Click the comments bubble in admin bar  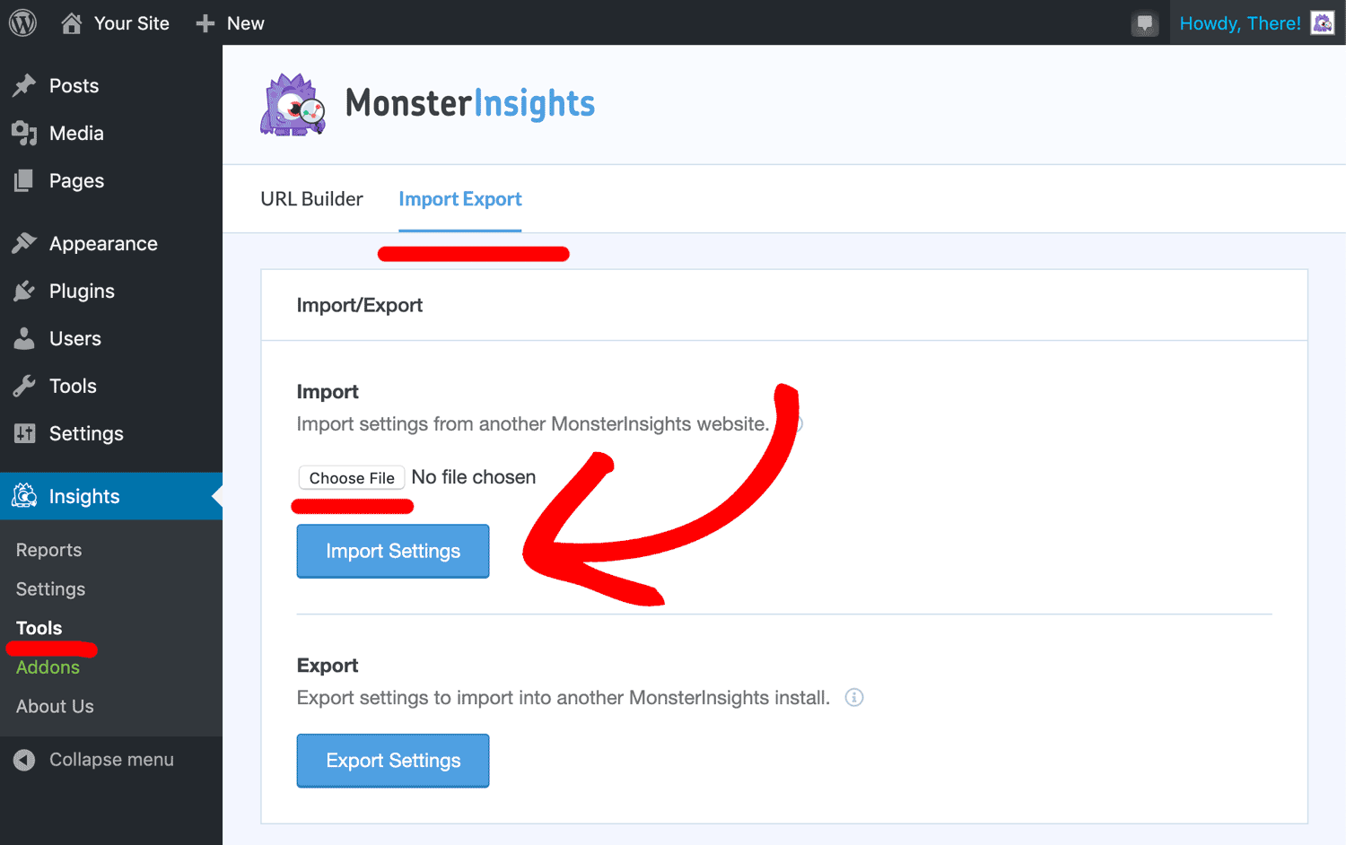(1145, 22)
